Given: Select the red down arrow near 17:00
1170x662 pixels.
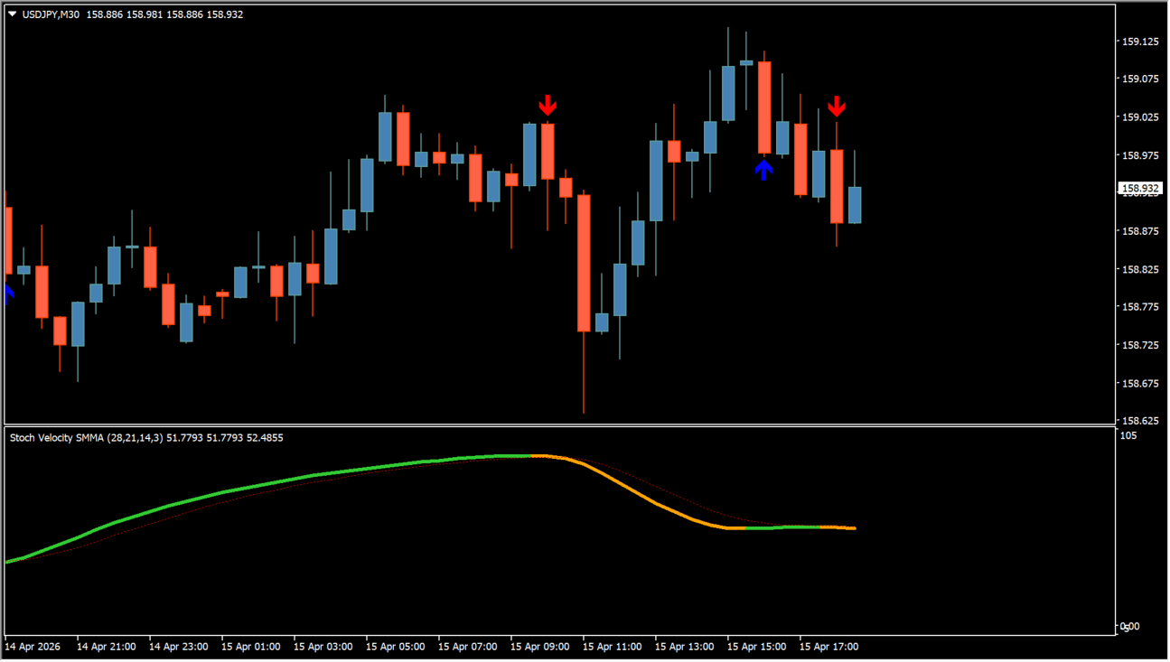Looking at the screenshot, I should (x=837, y=106).
